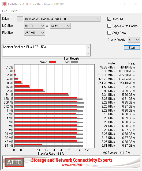
Task: Expand the minimum I/O Size 512 B dropdown
Action: (x=35, y=26)
